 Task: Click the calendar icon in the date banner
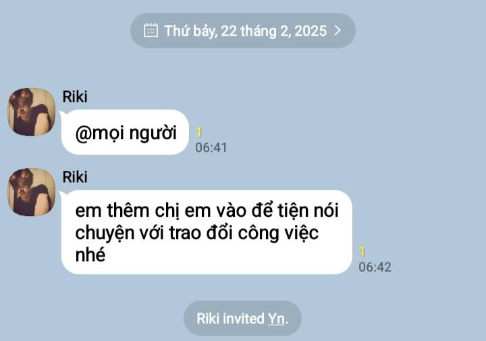(151, 30)
